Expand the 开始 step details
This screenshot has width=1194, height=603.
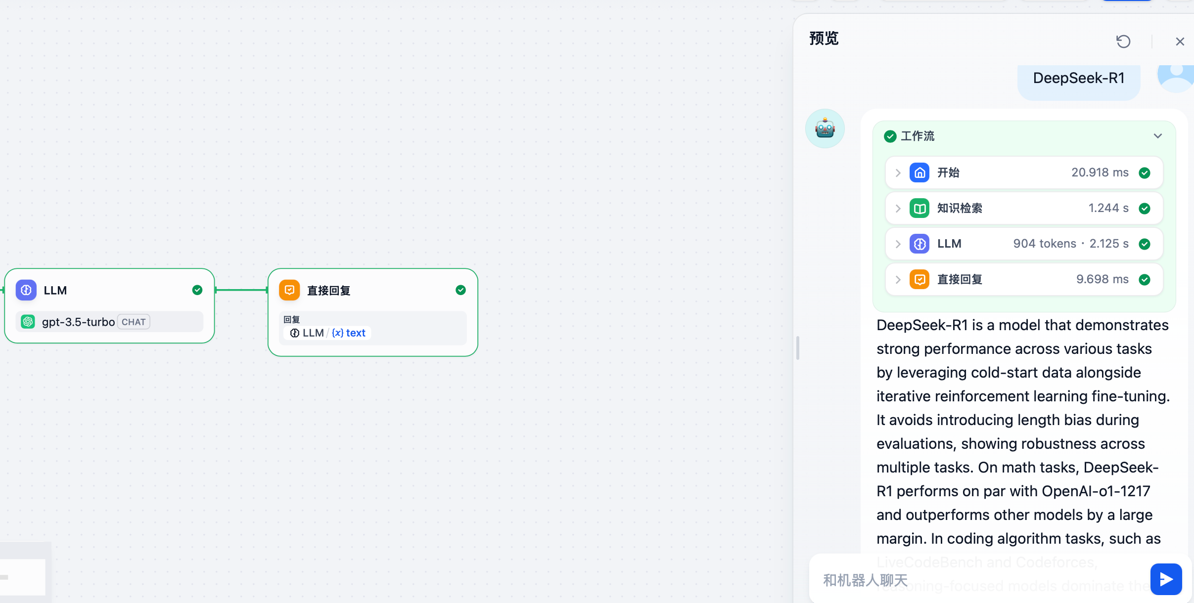898,172
